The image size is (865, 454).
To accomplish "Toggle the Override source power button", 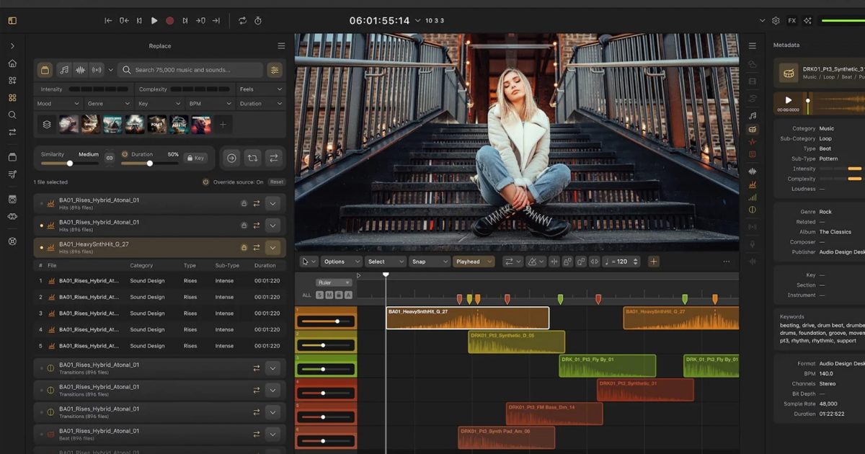I will click(205, 182).
